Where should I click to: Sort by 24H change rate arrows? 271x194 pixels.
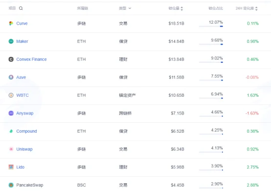point(256,8)
